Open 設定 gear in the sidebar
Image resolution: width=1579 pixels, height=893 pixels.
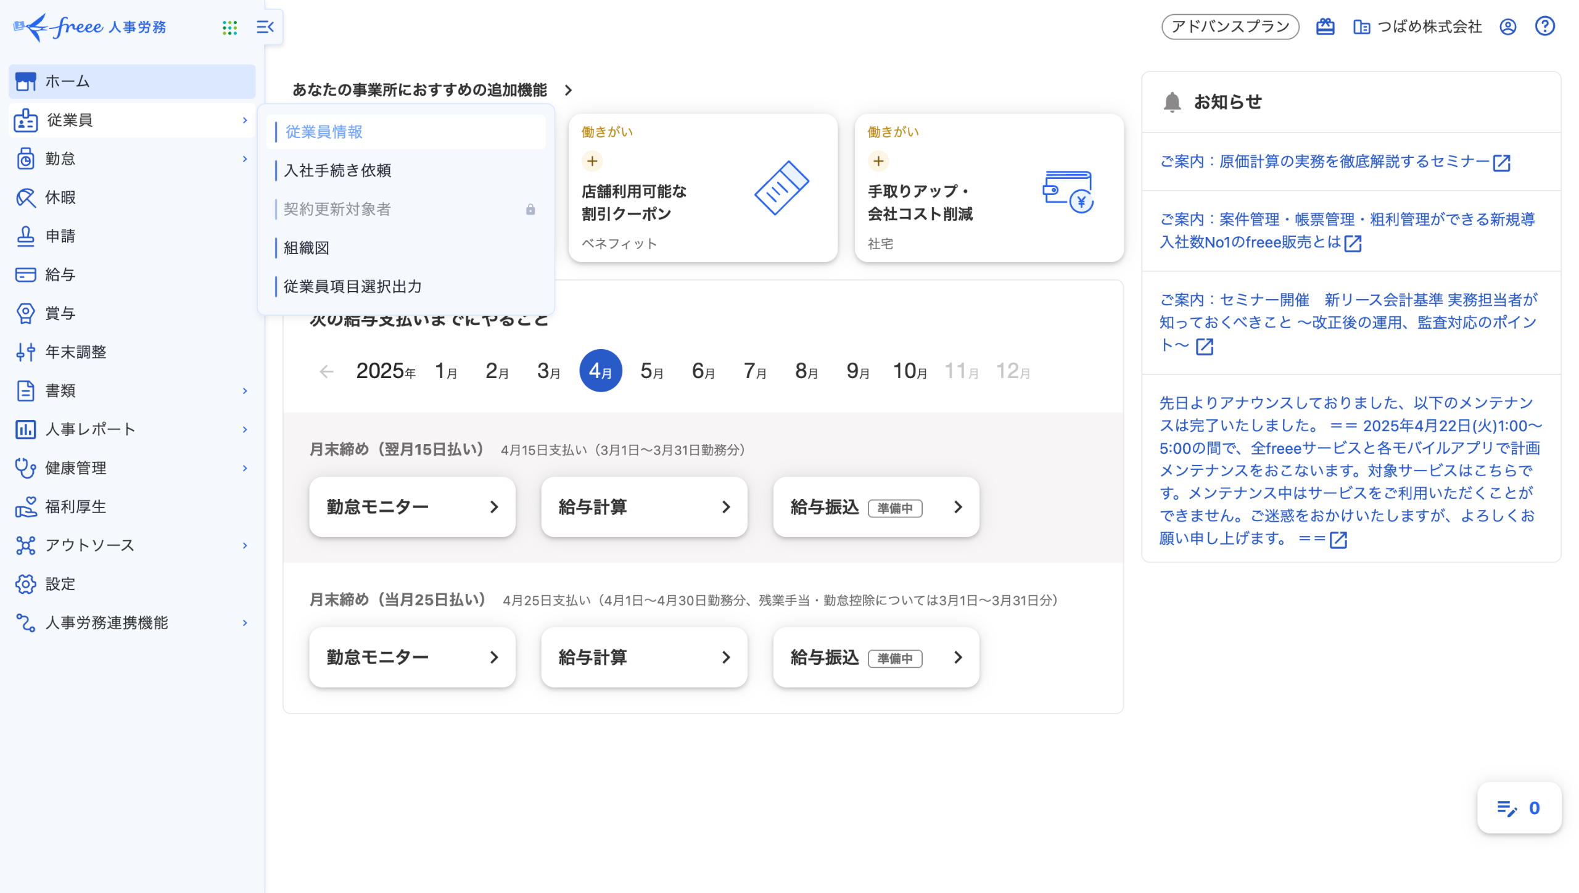click(x=60, y=583)
